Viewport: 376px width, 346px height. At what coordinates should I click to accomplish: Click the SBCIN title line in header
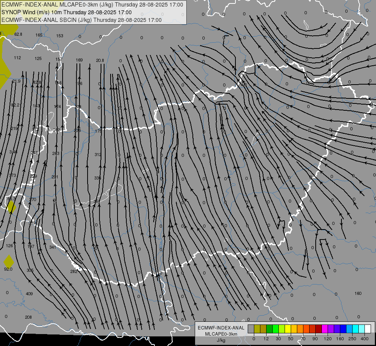[x=81, y=20]
